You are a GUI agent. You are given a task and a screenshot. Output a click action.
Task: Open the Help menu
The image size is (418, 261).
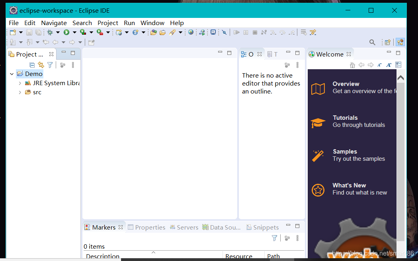pos(177,23)
